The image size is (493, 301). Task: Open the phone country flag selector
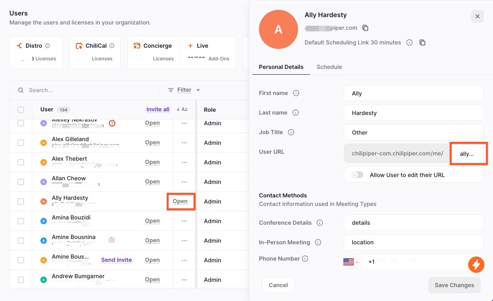point(351,262)
